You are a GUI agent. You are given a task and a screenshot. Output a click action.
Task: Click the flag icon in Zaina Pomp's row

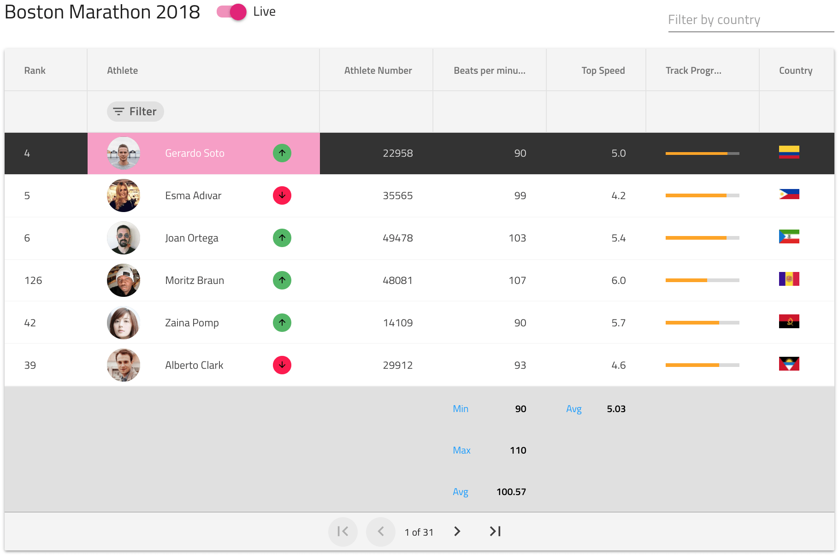tap(789, 322)
